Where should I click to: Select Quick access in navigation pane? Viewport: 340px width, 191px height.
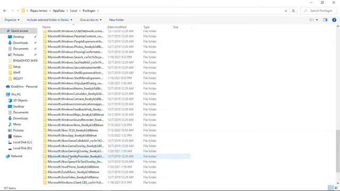coord(20,31)
